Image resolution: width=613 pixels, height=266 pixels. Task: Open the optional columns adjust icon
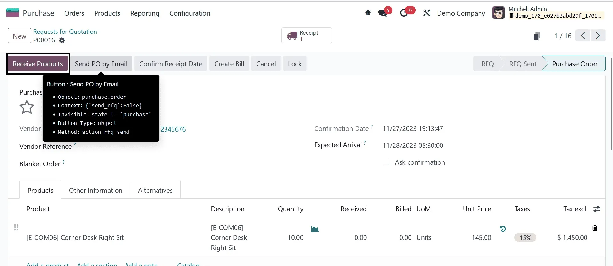tap(597, 209)
